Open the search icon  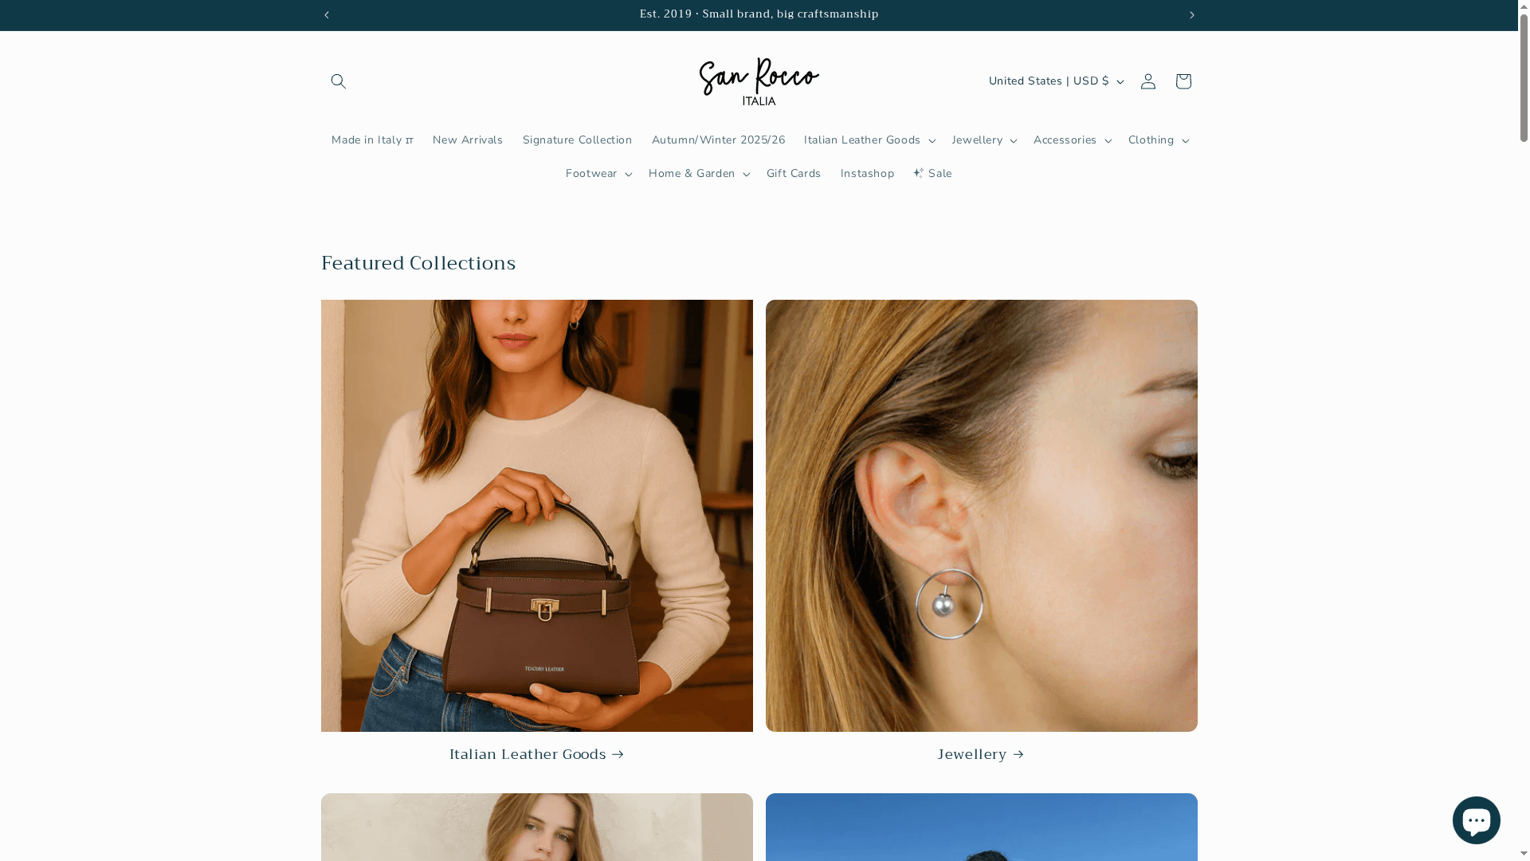pos(338,81)
